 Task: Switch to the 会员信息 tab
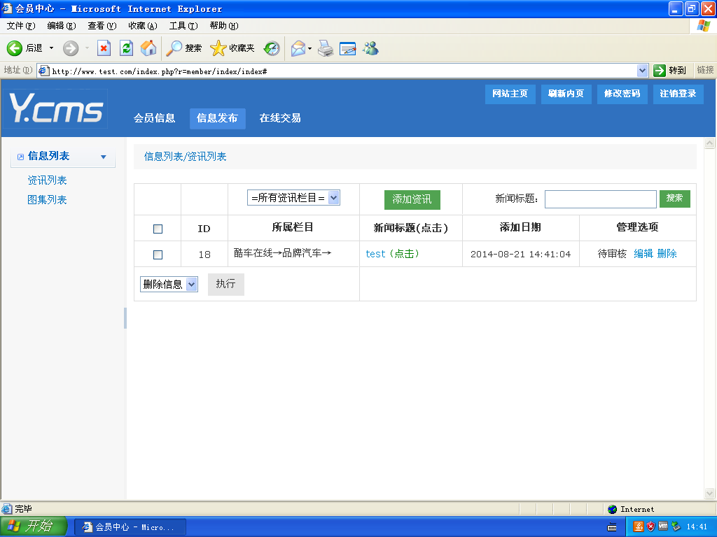155,118
